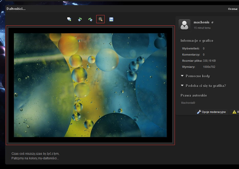
Task: Click the bubbles artwork image preview
Action: [x=90, y=85]
